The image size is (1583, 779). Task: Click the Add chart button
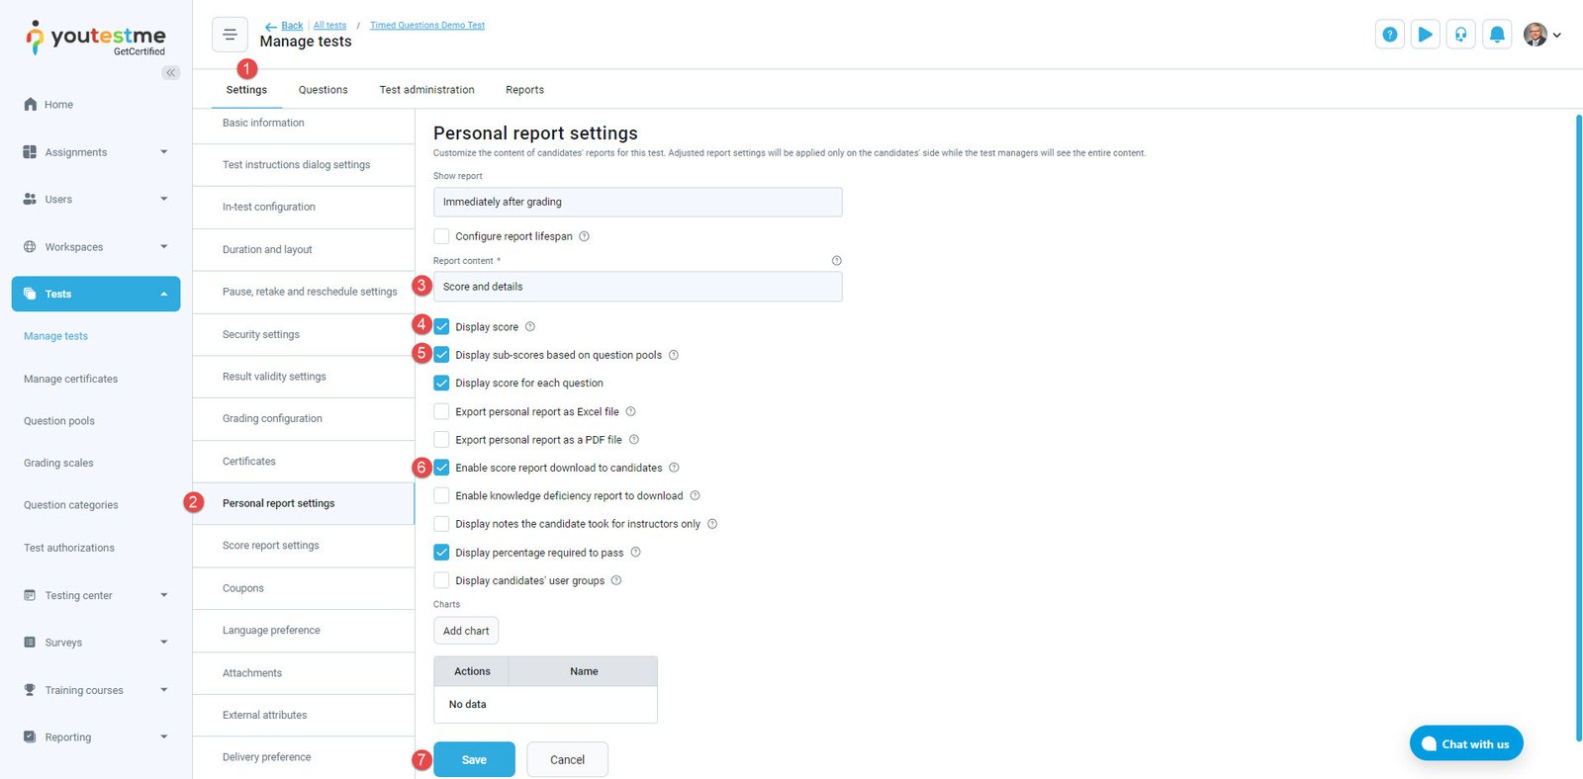(466, 631)
